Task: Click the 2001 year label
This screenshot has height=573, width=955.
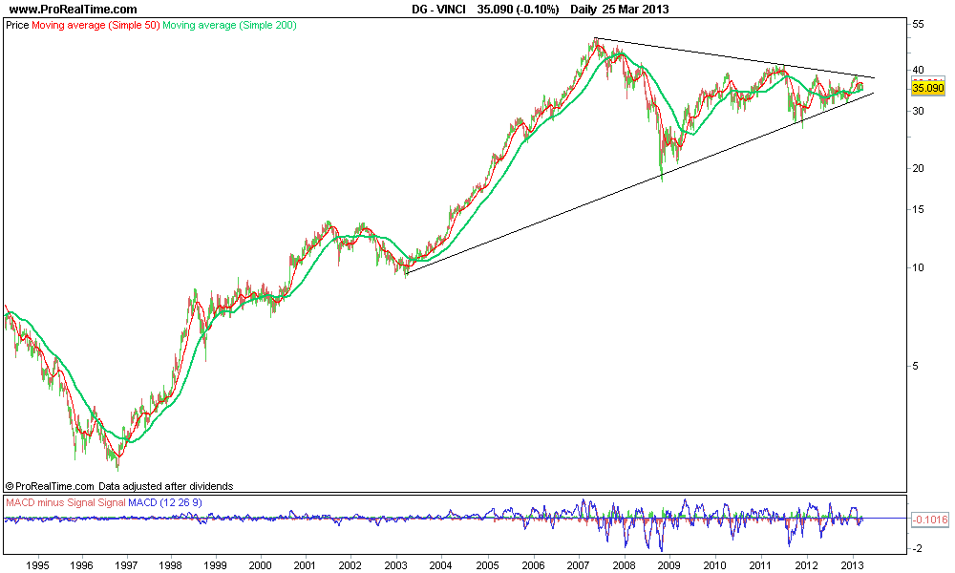Action: (x=306, y=564)
